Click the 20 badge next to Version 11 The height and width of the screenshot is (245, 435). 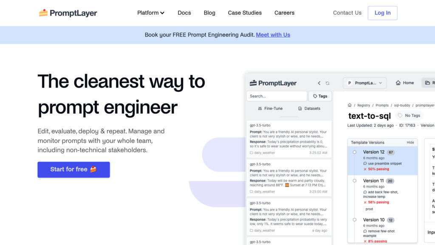(390, 181)
